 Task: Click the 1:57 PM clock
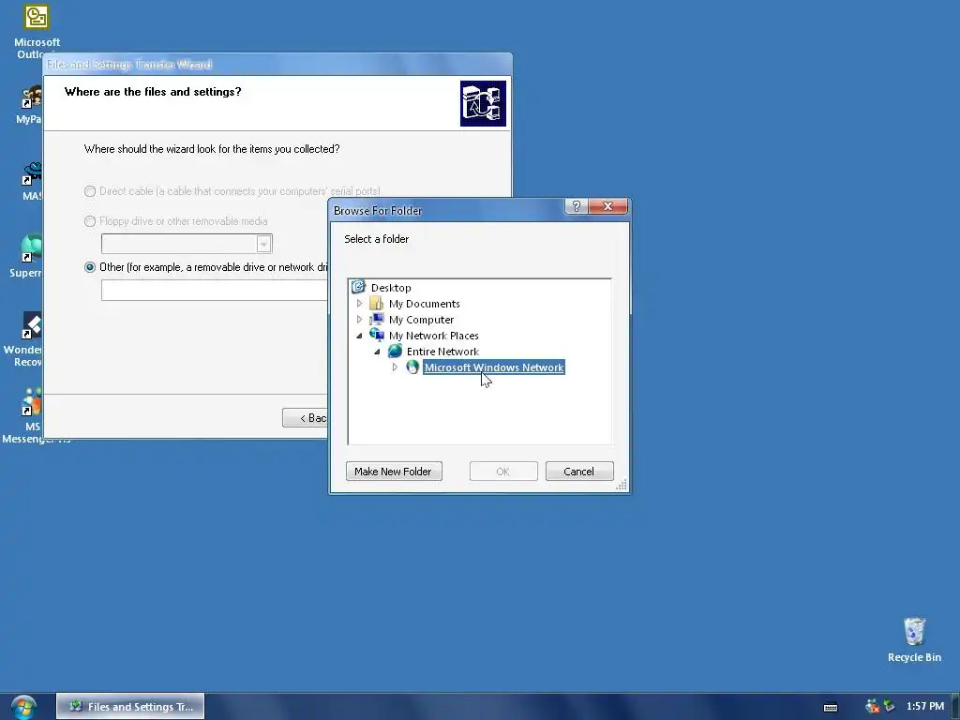(x=925, y=706)
